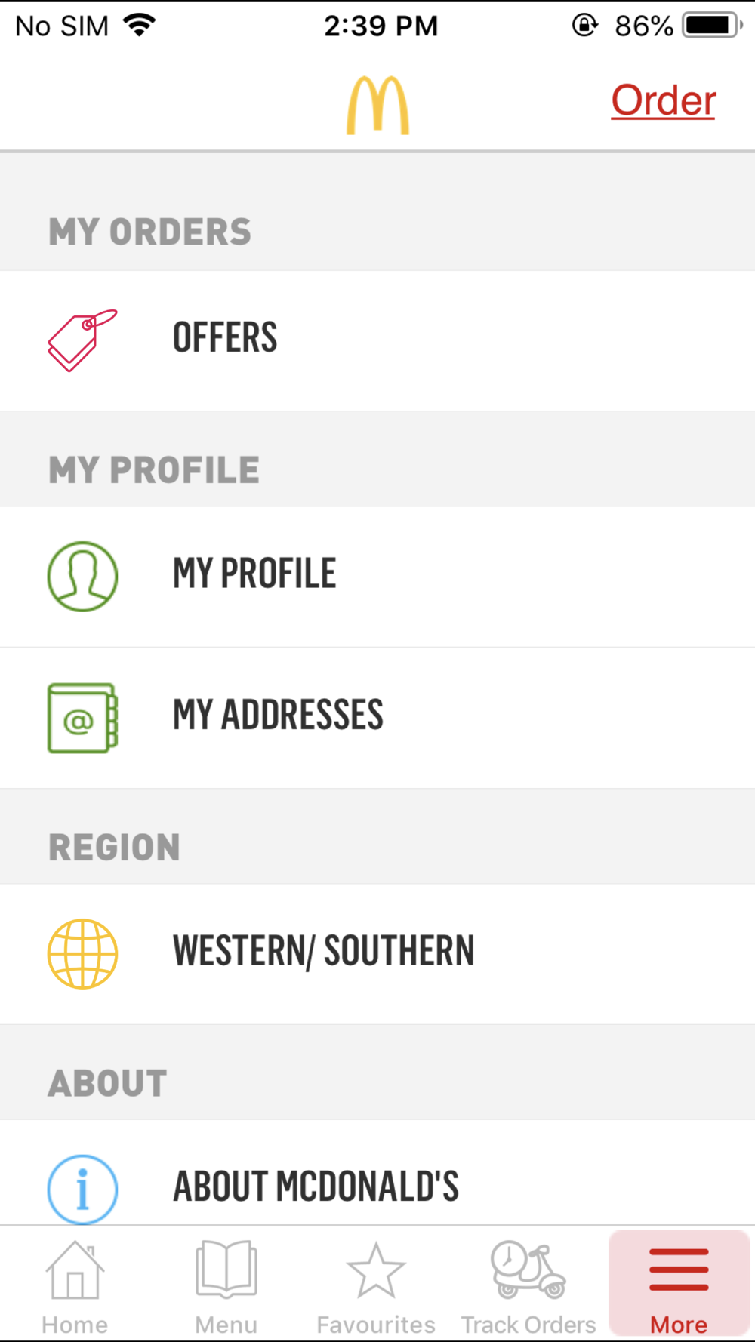Screen dimensions: 755x1342
Task: Open ABOUT MCDONALD'S
Action: click(x=377, y=1172)
